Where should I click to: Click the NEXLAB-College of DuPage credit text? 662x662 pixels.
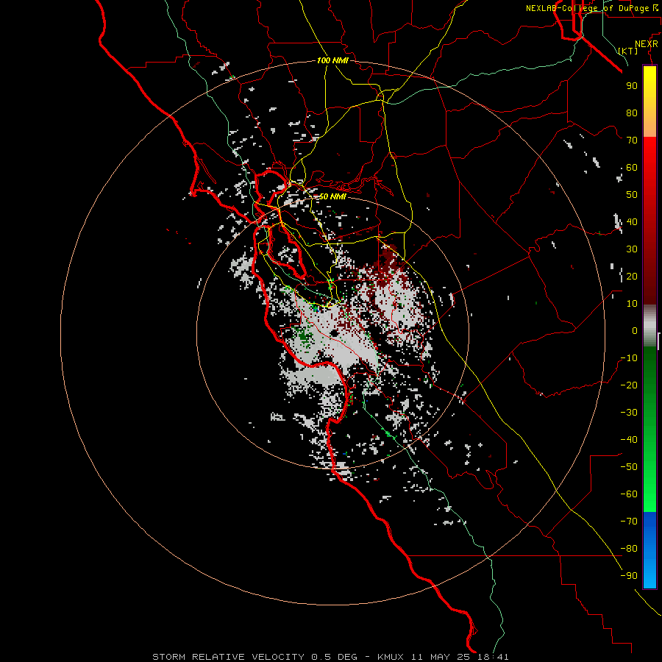point(587,8)
